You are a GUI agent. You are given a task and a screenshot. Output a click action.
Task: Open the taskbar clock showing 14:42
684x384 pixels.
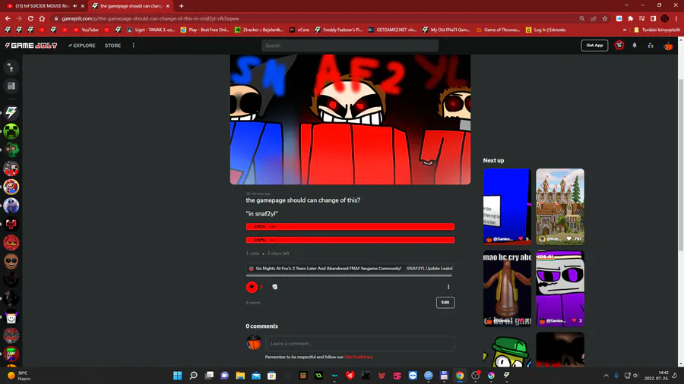(657, 376)
